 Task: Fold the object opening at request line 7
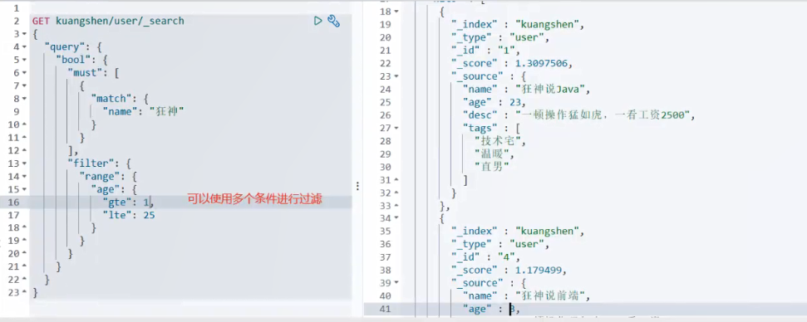click(24, 85)
